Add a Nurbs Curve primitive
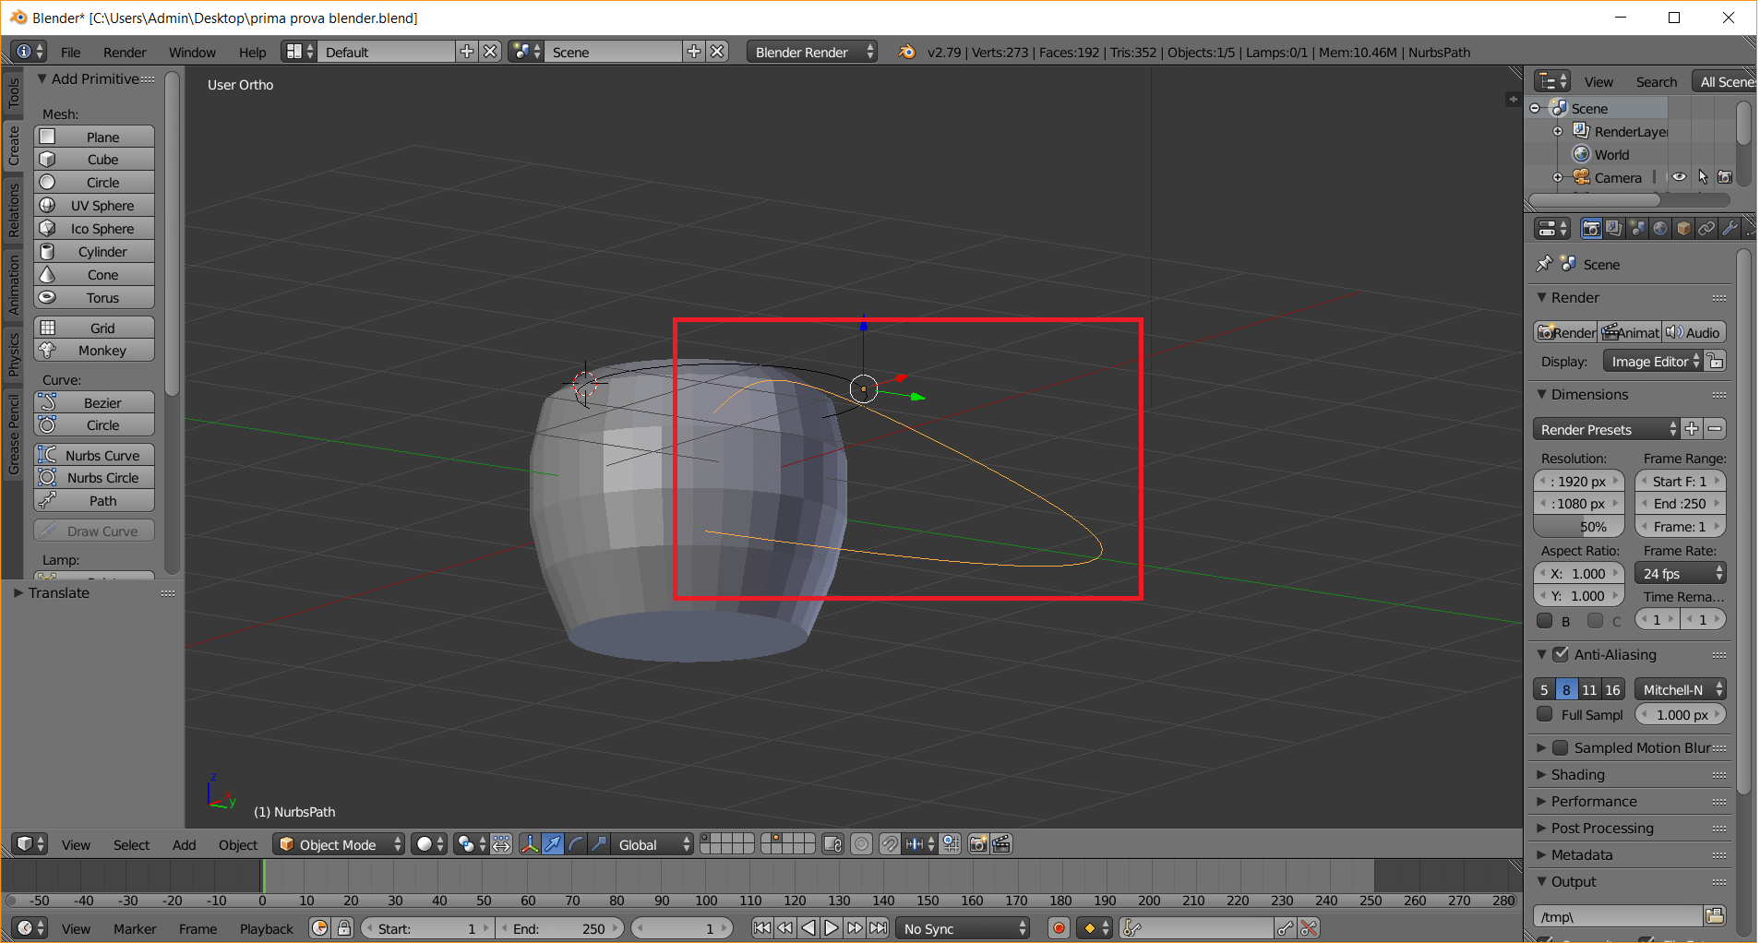The image size is (1760, 943). tap(94, 456)
